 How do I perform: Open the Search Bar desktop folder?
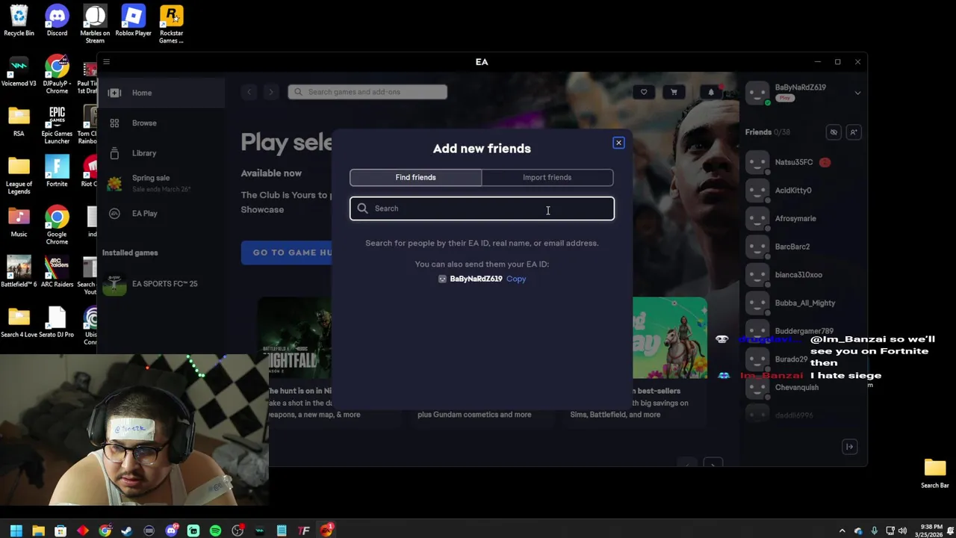coord(934,473)
